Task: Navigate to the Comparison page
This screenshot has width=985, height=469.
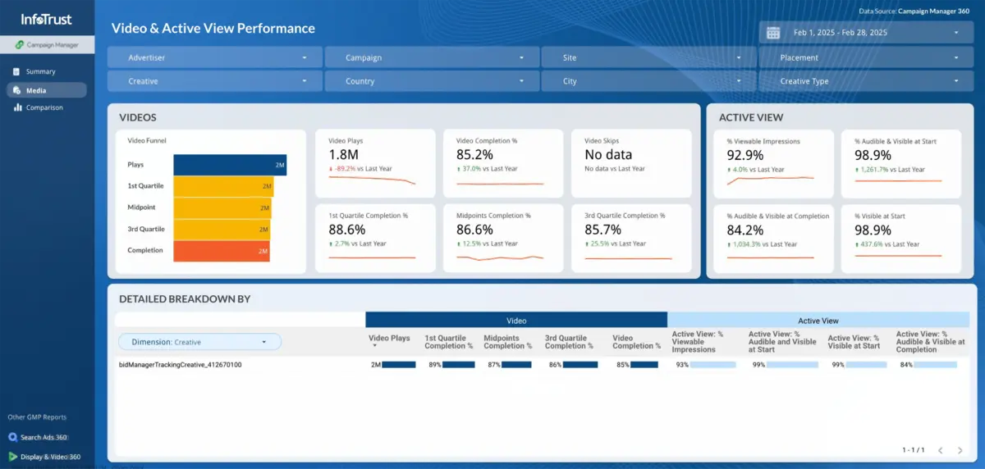Action: (44, 107)
